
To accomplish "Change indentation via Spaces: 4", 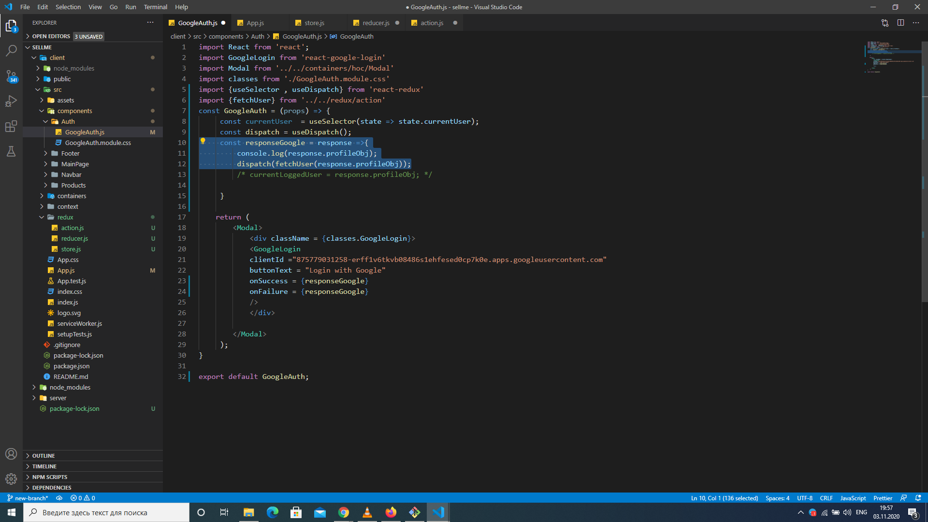I will 777,498.
